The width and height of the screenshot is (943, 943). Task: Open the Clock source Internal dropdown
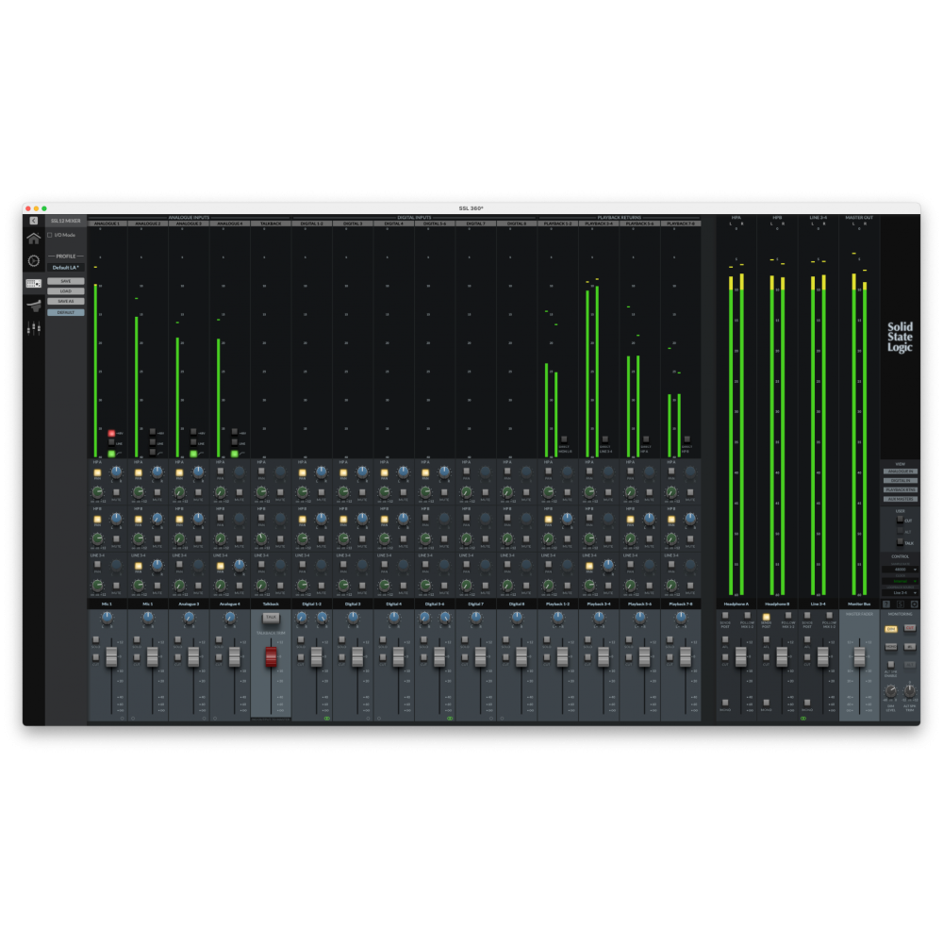click(x=901, y=581)
